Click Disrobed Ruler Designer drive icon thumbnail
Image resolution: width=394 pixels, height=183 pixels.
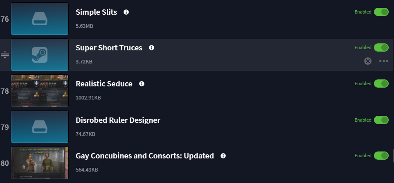[40, 127]
